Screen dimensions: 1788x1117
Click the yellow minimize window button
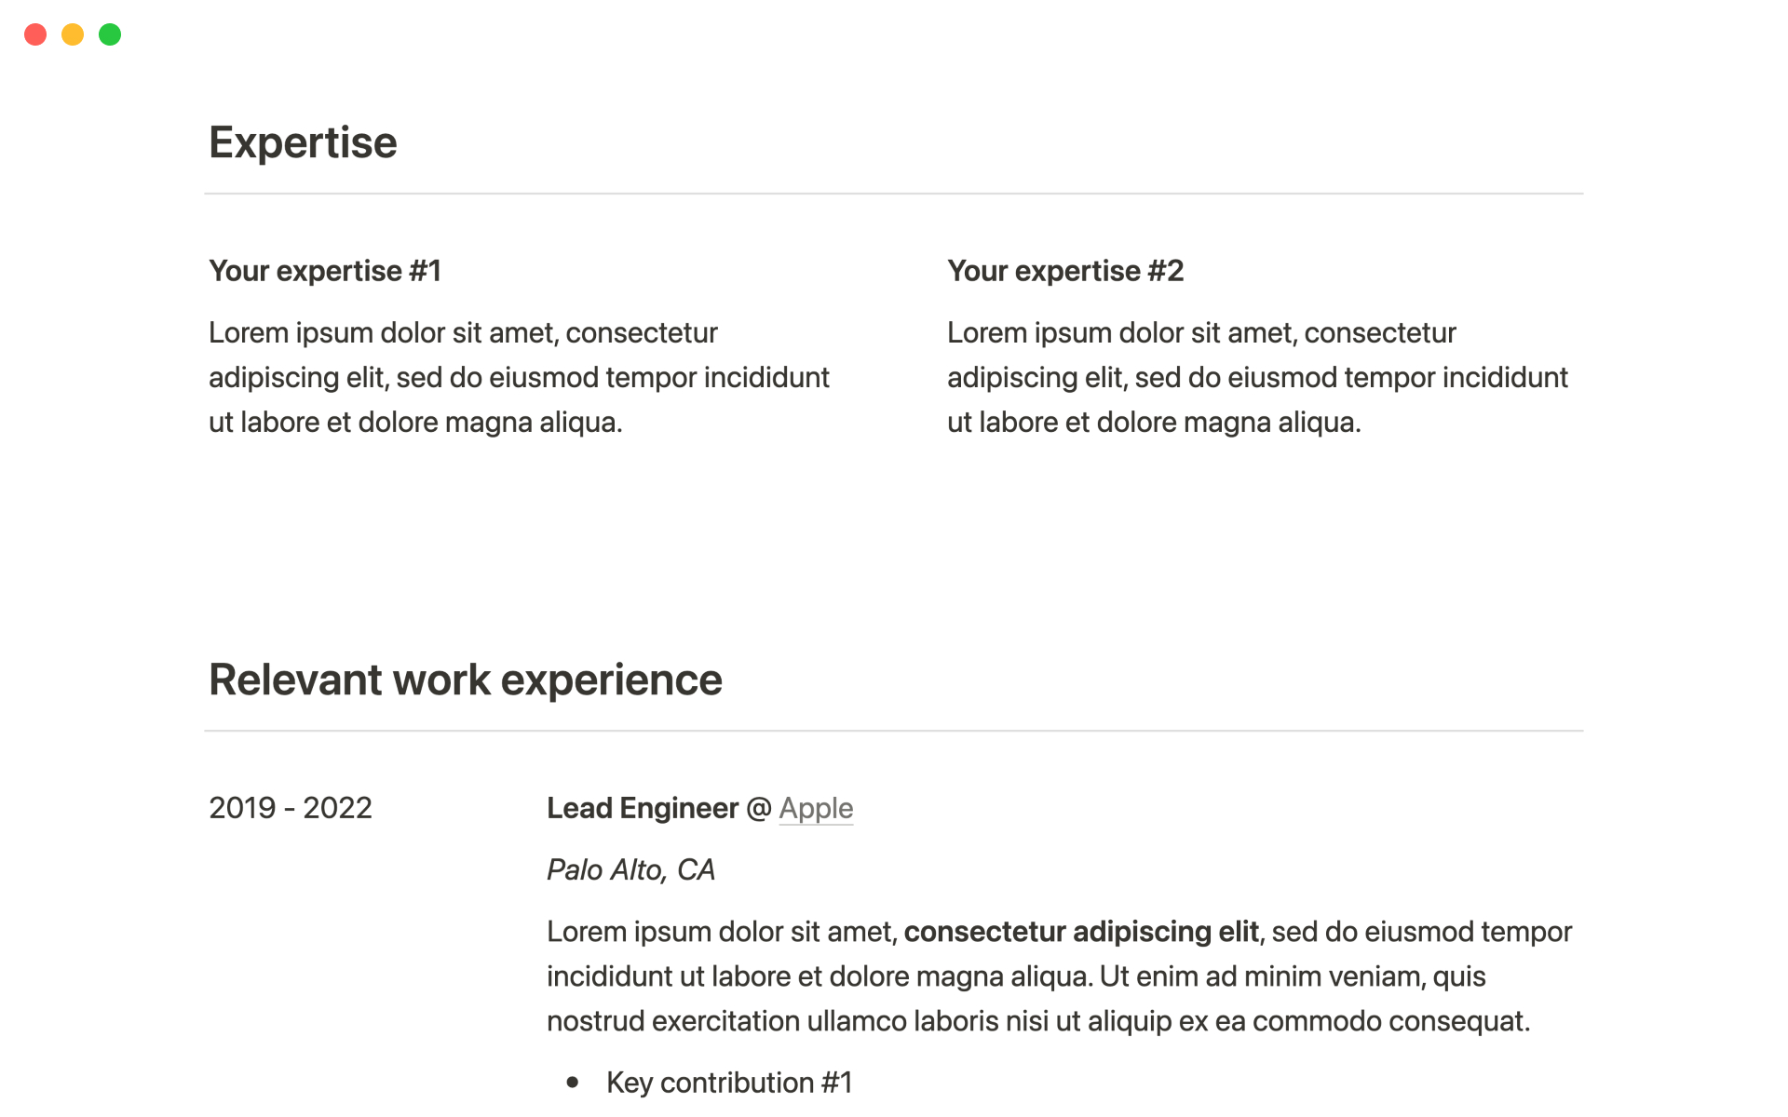pyautogui.click(x=73, y=34)
